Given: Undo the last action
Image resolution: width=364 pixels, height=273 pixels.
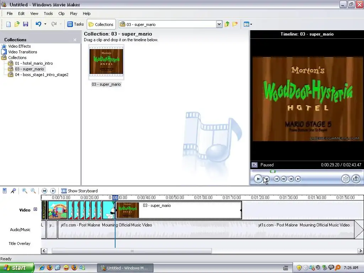Looking at the screenshot, I should [x=38, y=24].
